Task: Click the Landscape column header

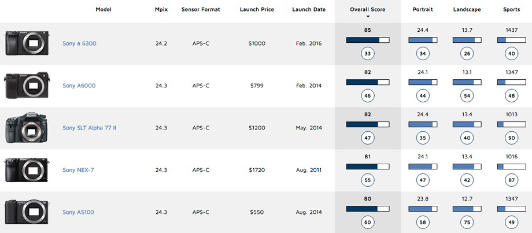Action: pos(467,9)
